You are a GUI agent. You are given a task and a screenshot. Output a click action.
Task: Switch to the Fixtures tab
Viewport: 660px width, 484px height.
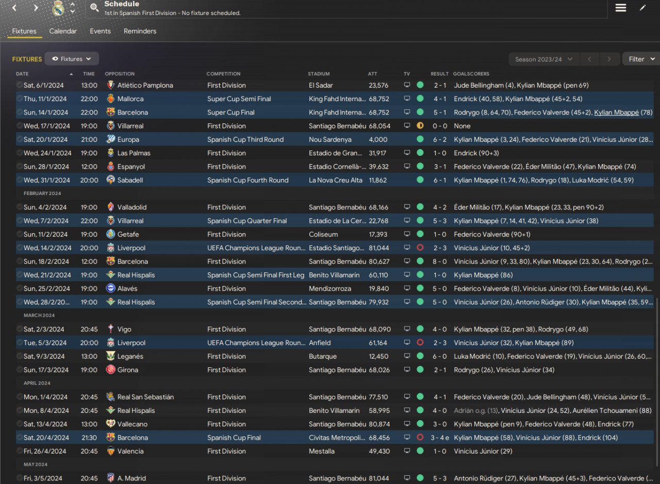point(24,31)
